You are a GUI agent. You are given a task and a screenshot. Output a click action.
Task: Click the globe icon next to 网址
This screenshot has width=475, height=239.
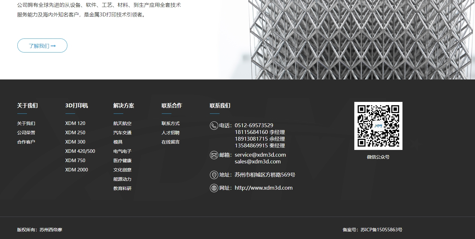pyautogui.click(x=214, y=188)
